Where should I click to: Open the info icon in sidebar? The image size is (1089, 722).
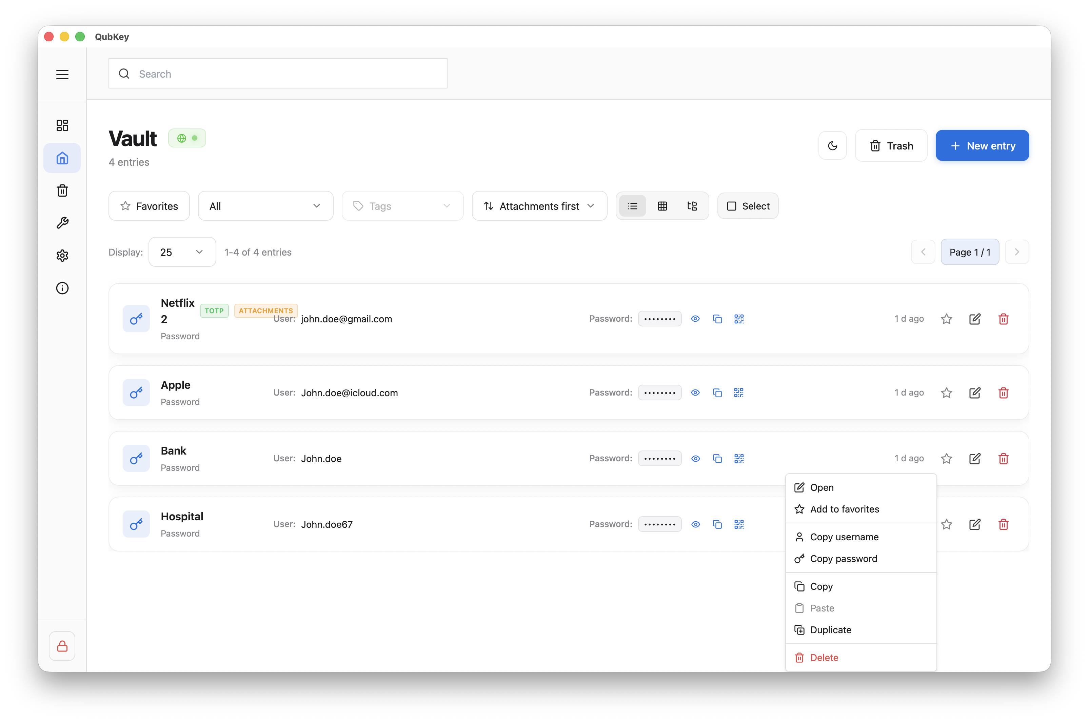coord(62,288)
